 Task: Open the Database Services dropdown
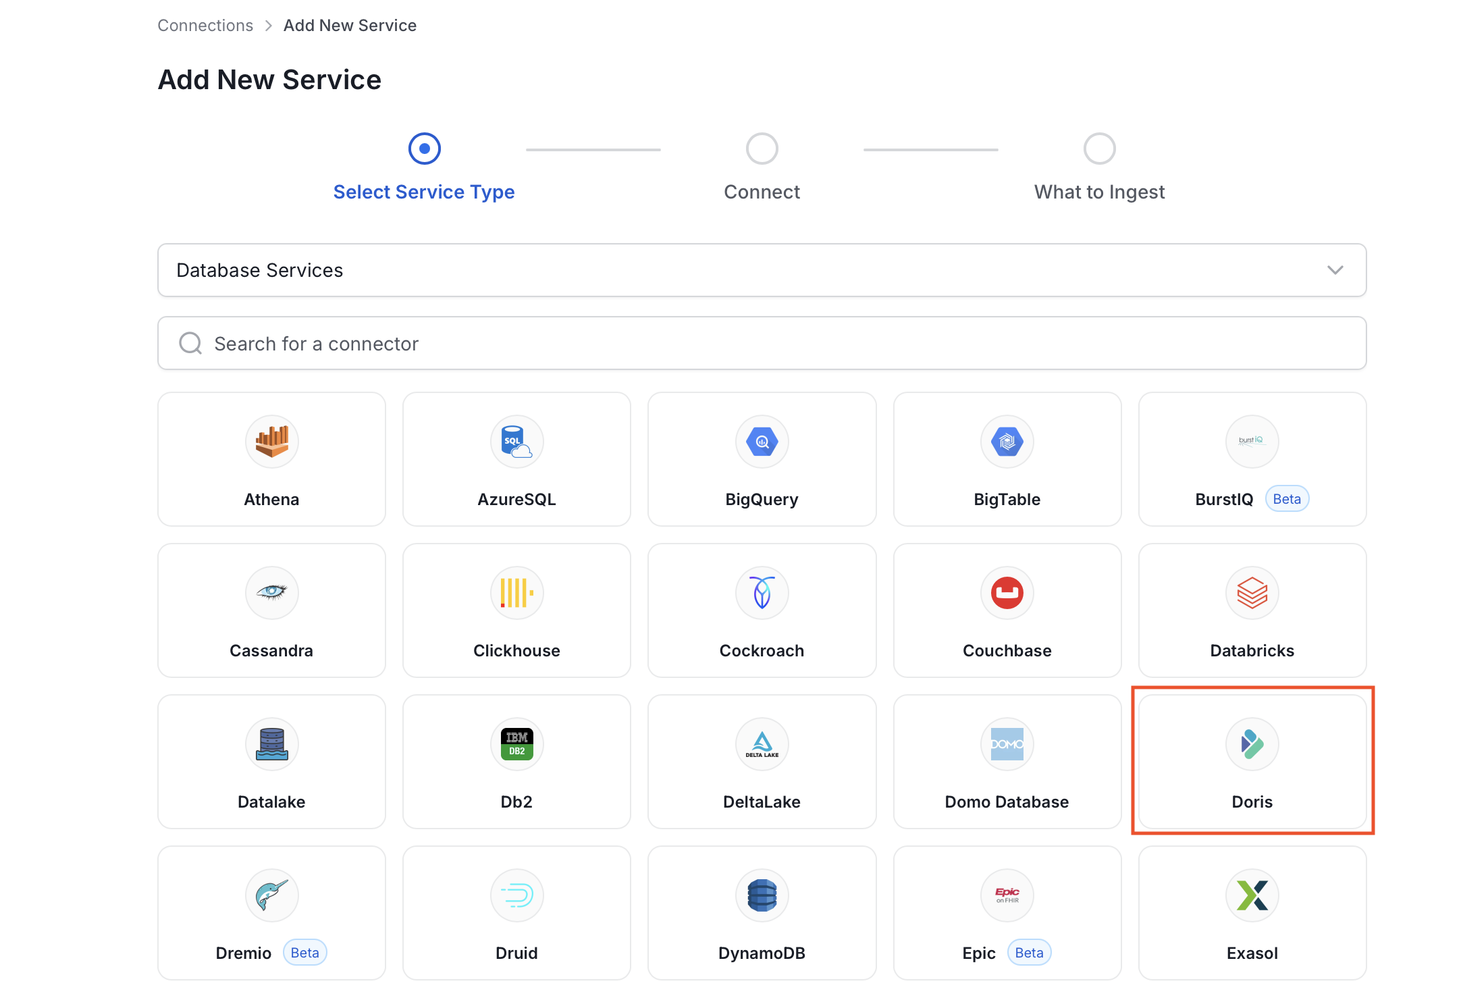click(762, 270)
